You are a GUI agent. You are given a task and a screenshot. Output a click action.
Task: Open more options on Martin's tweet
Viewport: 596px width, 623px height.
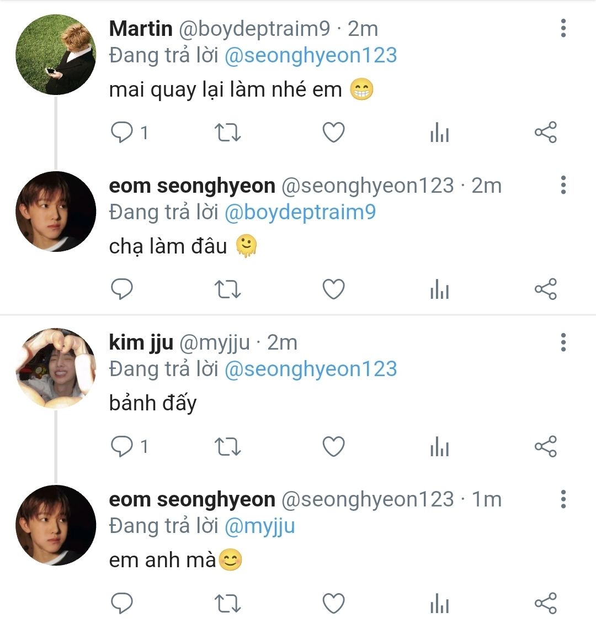(x=563, y=28)
